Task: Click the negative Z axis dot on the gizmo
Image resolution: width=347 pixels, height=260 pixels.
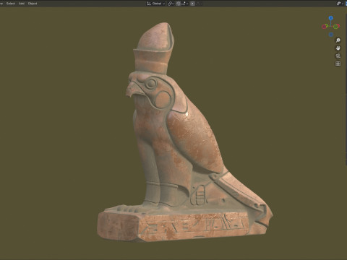Action: [331, 35]
